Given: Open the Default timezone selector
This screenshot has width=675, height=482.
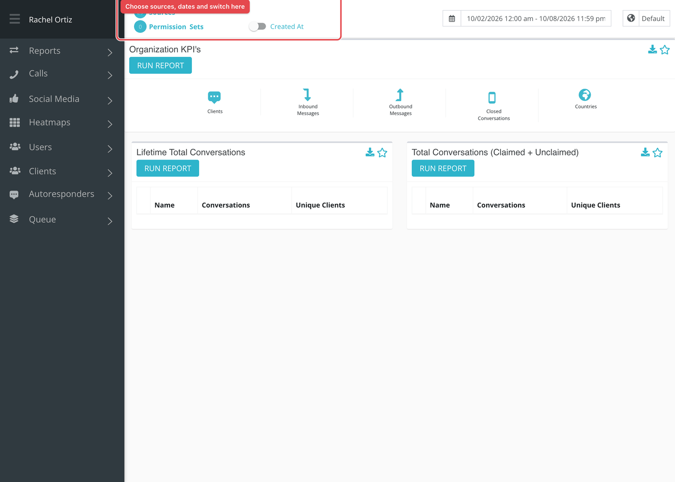Looking at the screenshot, I should (653, 18).
